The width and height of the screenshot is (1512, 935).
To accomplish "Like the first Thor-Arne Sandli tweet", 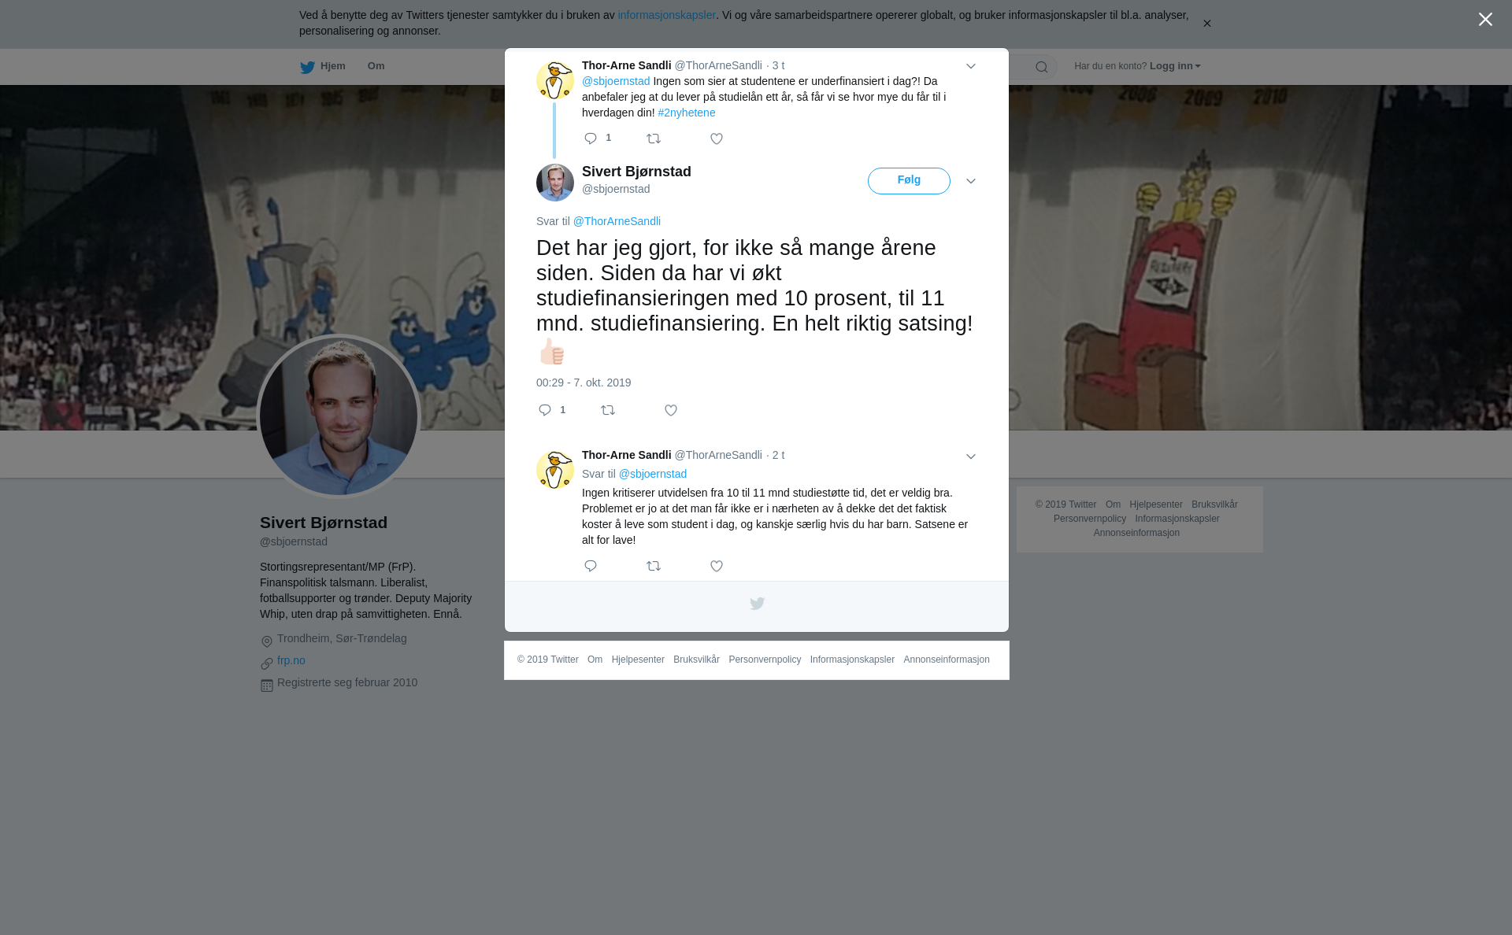I will [717, 139].
